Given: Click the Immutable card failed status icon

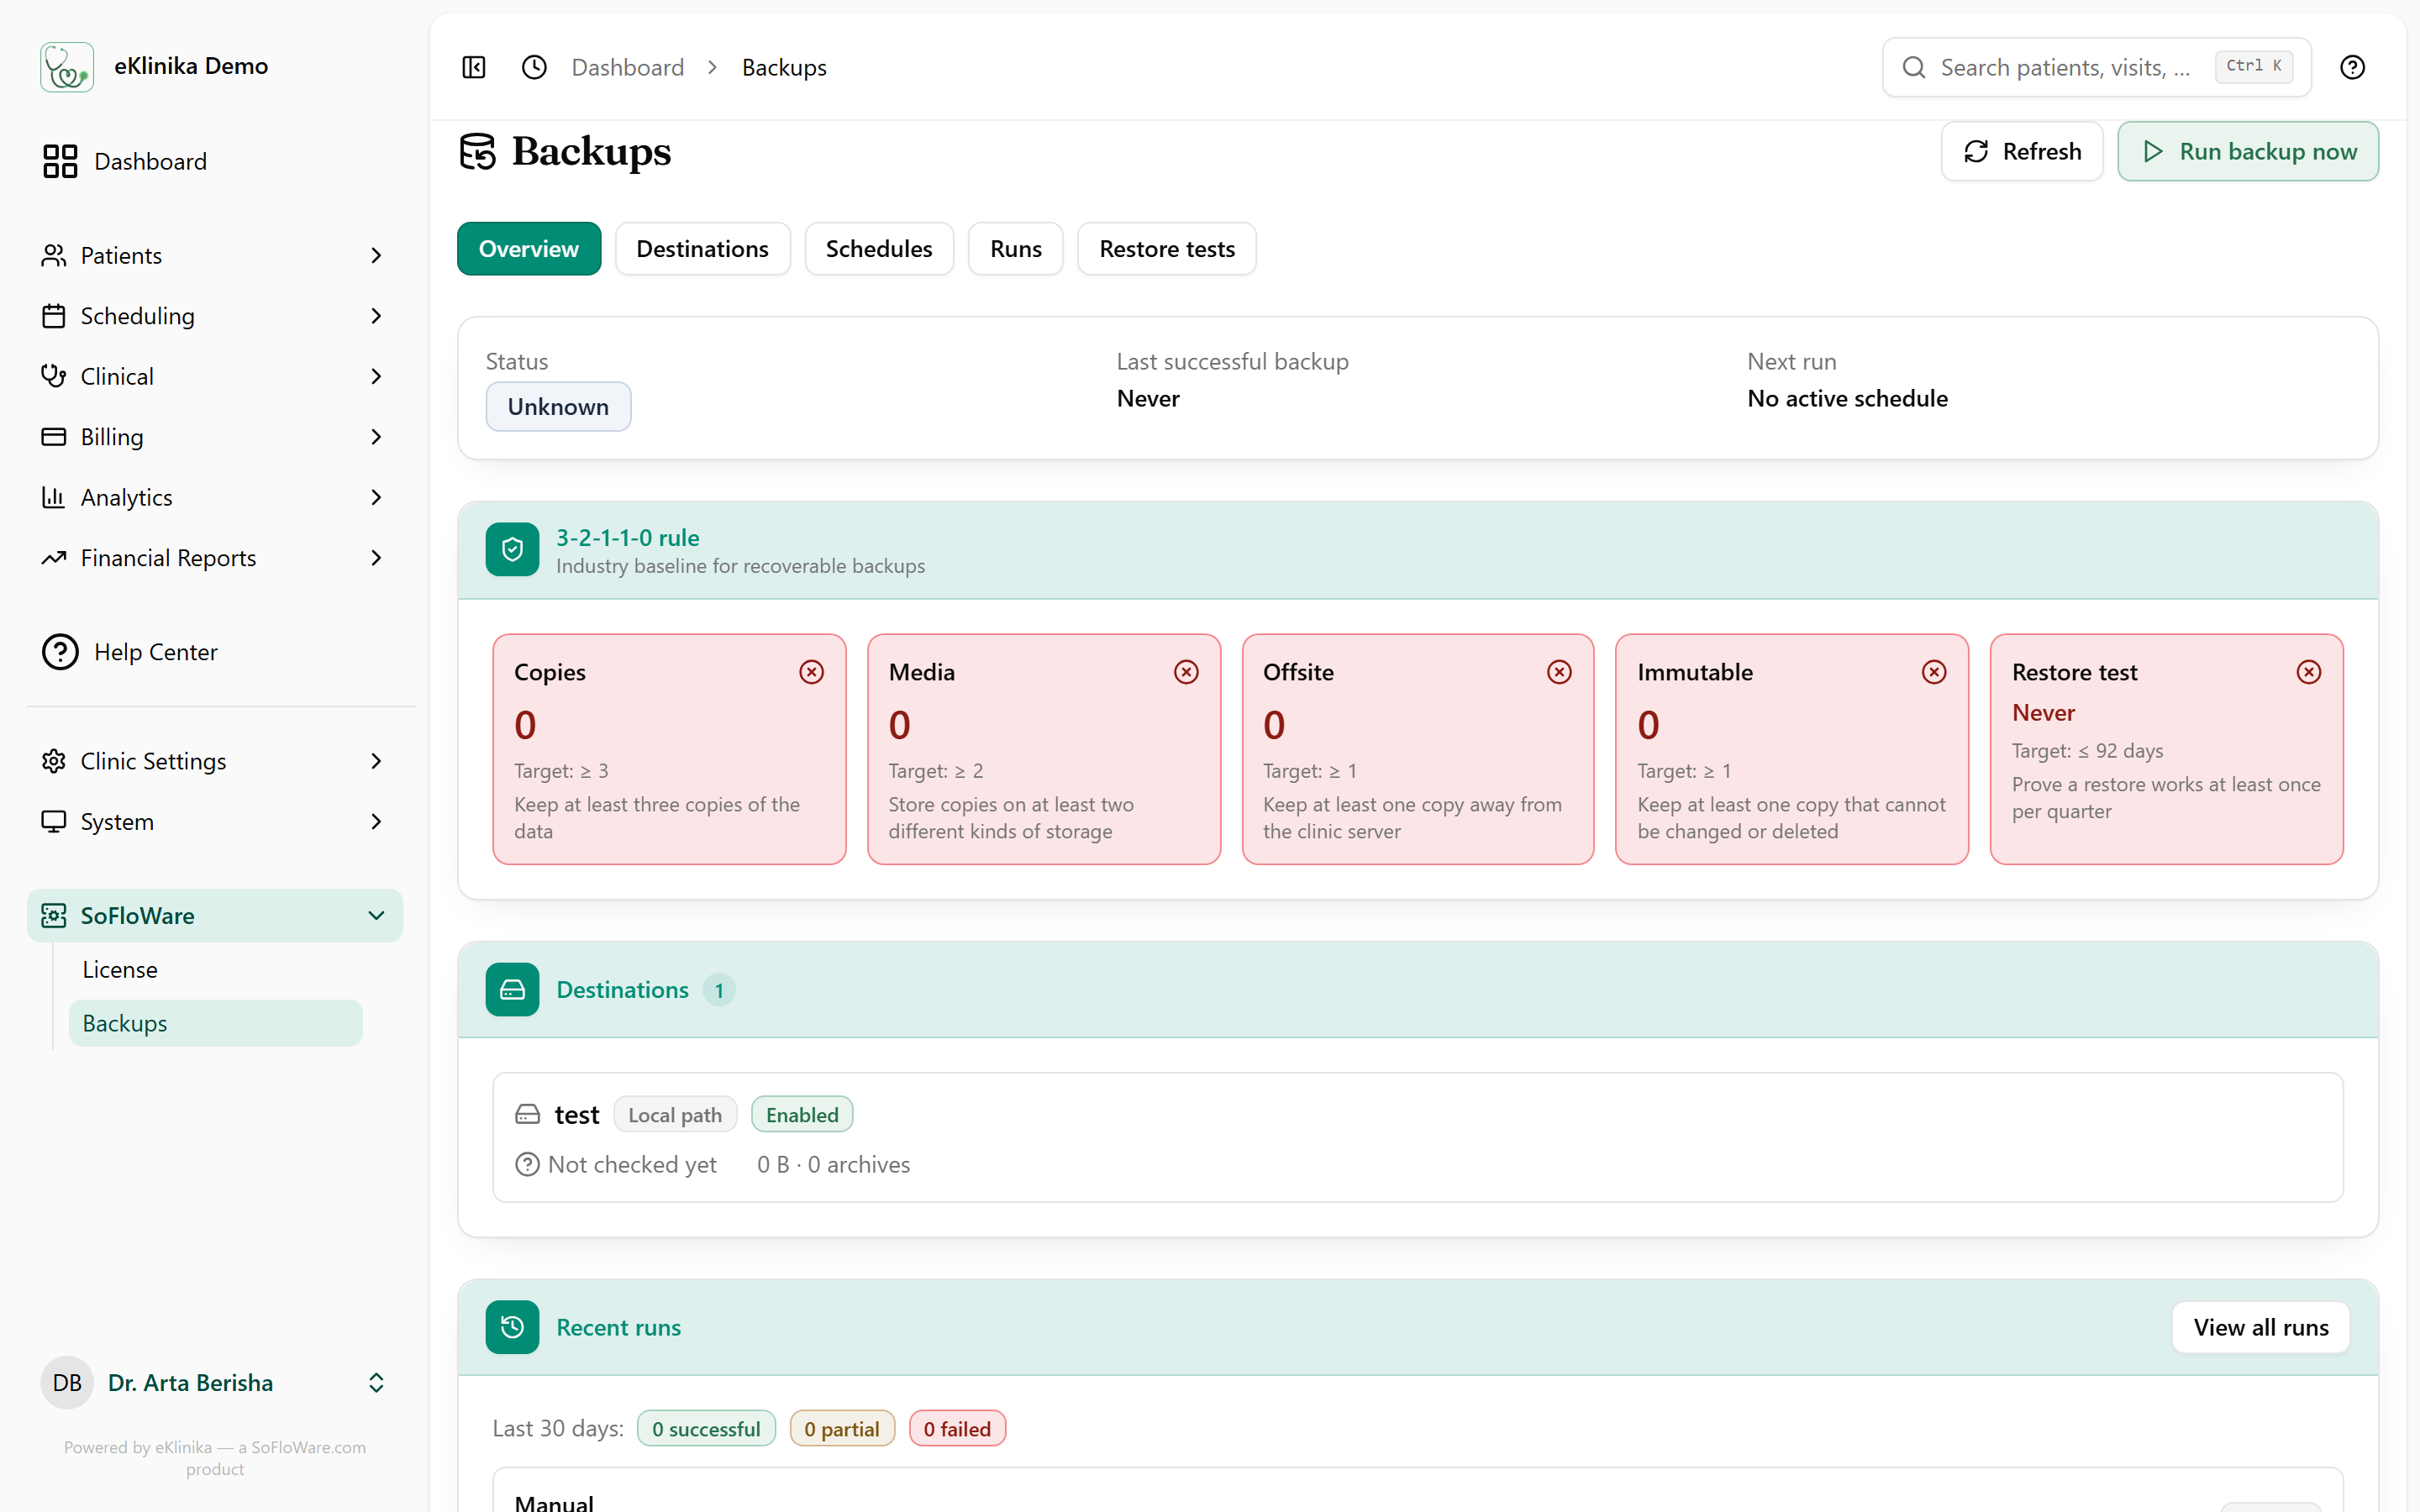Looking at the screenshot, I should tap(1934, 672).
